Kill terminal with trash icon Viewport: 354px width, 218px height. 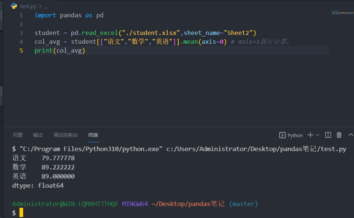(x=339, y=135)
